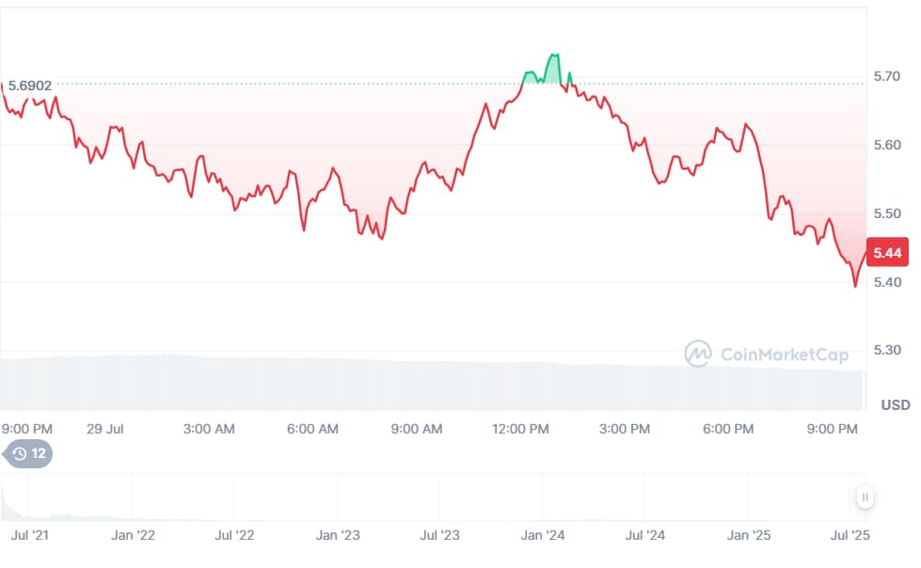Select Jul '22 on the overview timeline
The image size is (921, 568).
pyautogui.click(x=234, y=535)
